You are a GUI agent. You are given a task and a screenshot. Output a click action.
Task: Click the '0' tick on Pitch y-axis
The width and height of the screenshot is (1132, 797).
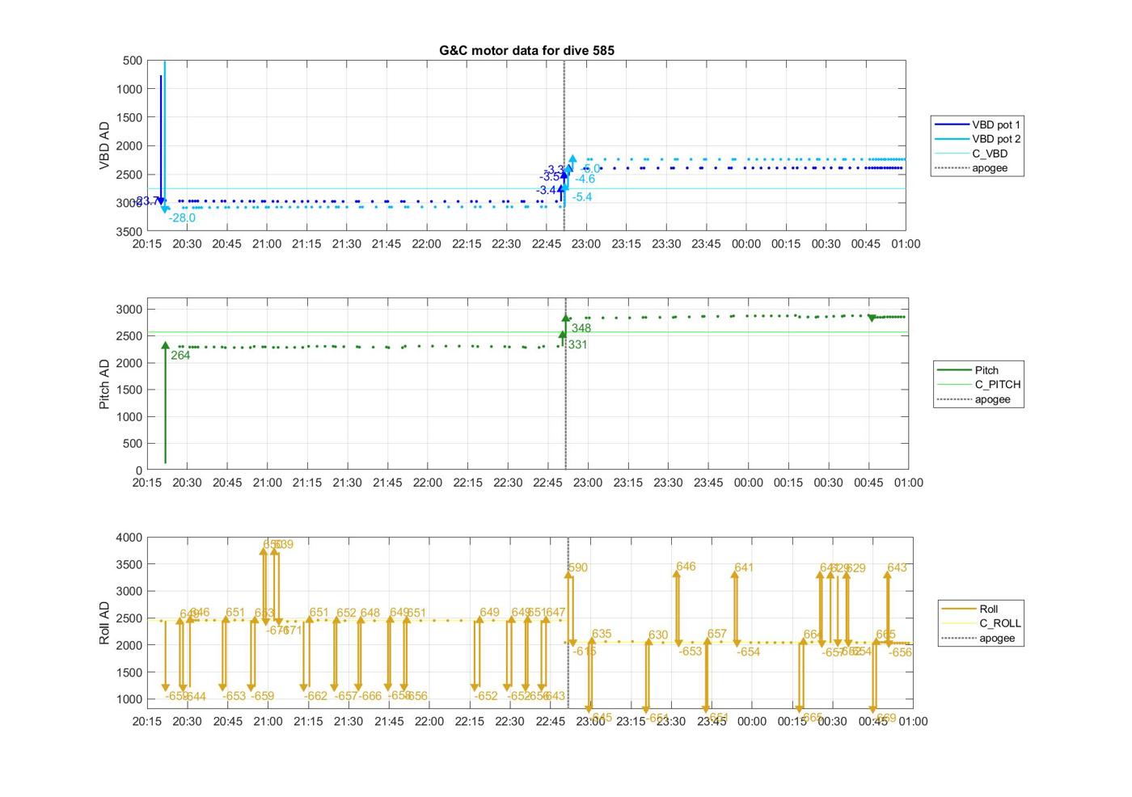coord(139,470)
